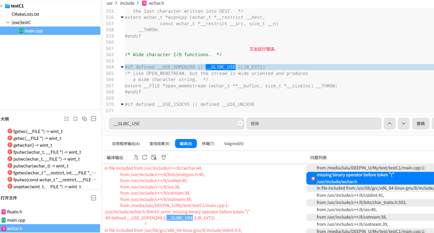Screen dimensions: 434x233
Task: Clear the __GLIBC_USE search field
Action: [240, 124]
